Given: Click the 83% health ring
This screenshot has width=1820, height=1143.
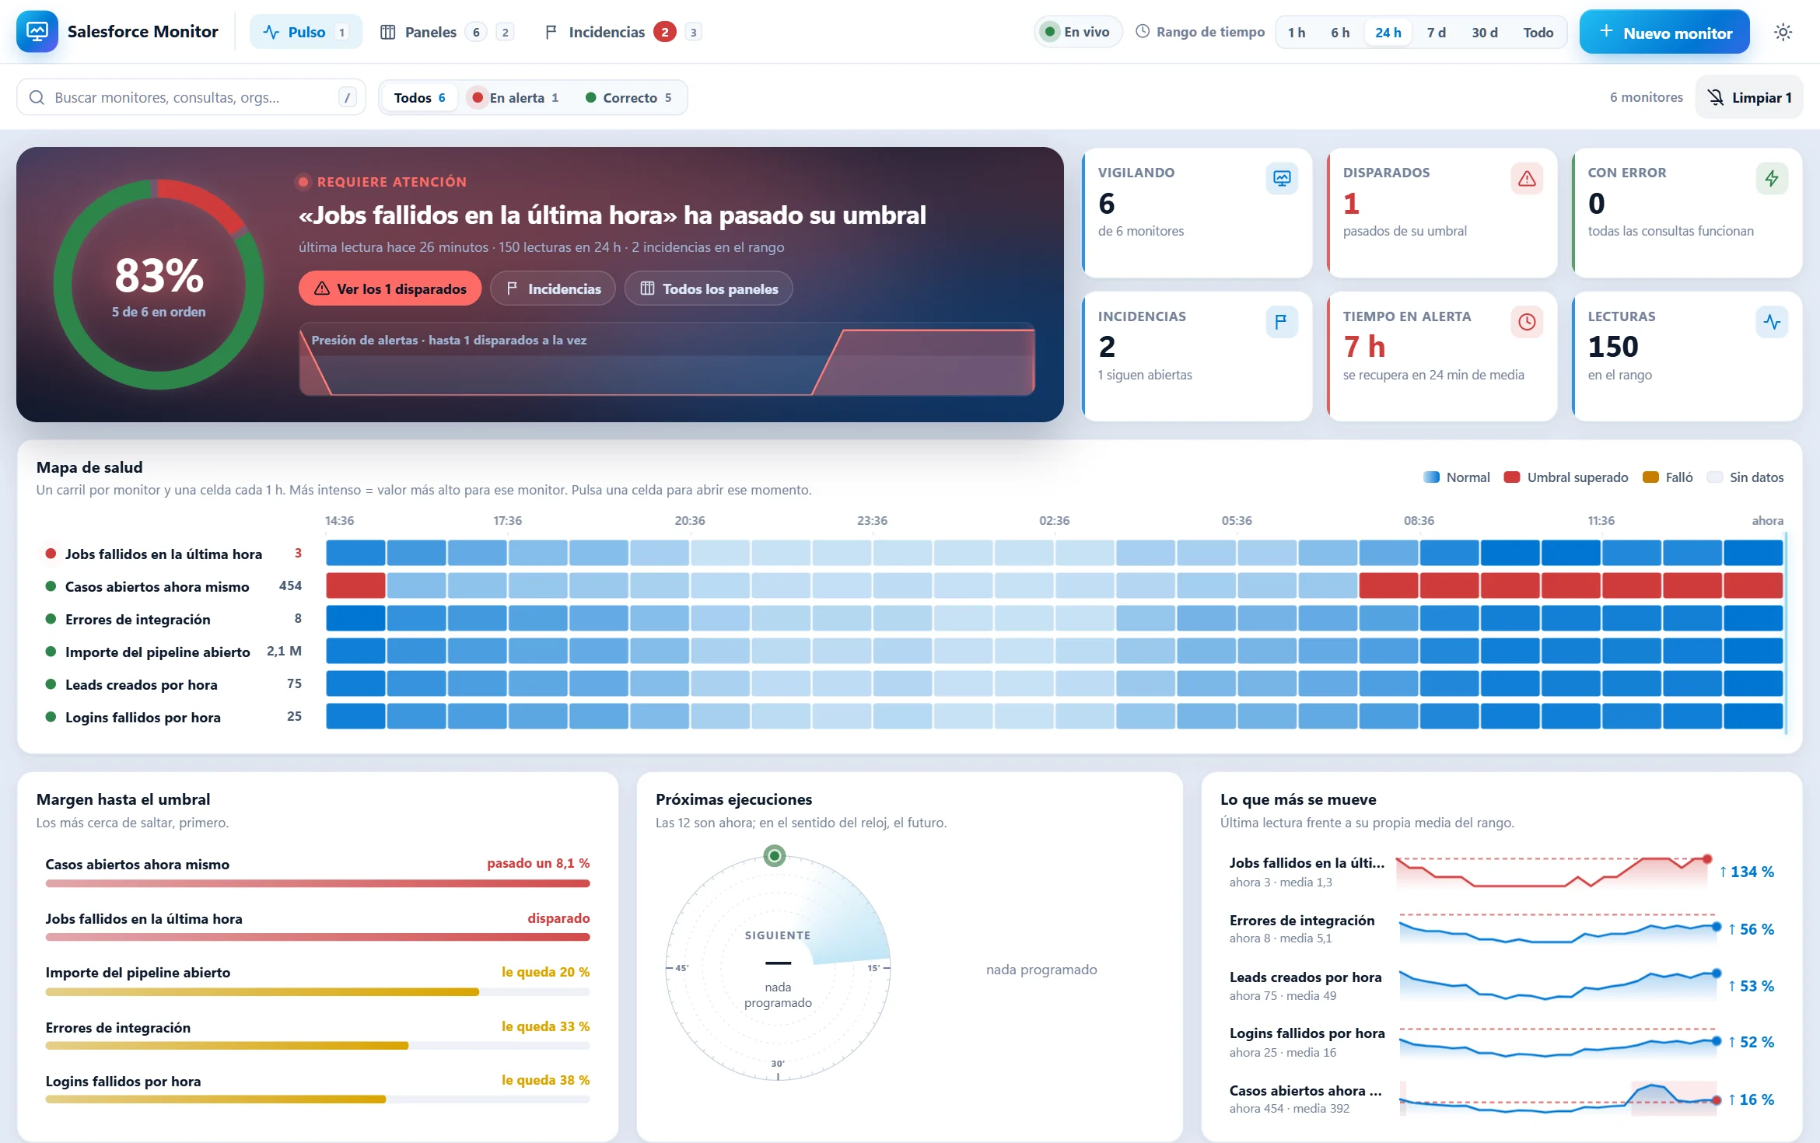Looking at the screenshot, I should tap(159, 285).
